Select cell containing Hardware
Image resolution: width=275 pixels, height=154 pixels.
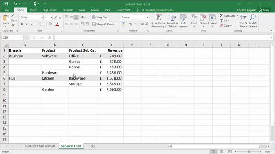(x=55, y=73)
